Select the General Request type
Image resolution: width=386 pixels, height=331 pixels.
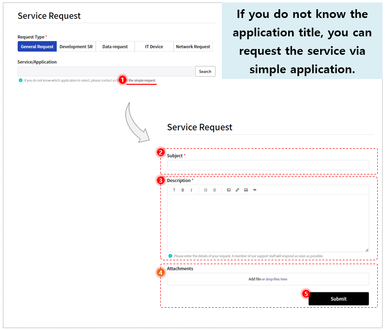tap(37, 47)
